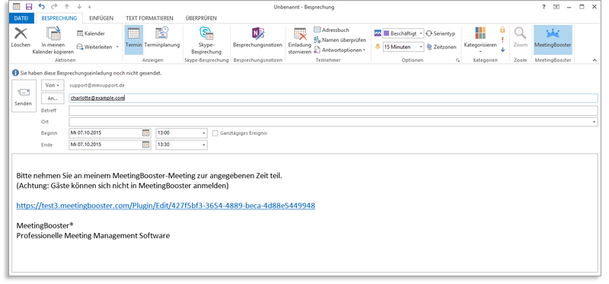The image size is (609, 284).
Task: Start a Skype-Besprechung
Action: click(x=206, y=40)
